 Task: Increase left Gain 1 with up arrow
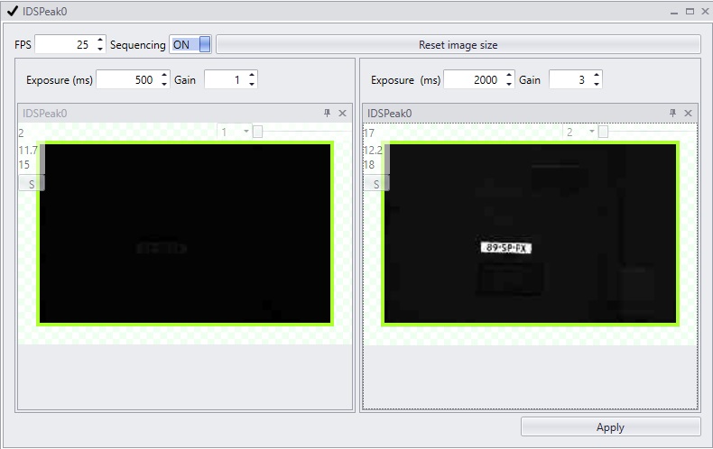coord(252,76)
